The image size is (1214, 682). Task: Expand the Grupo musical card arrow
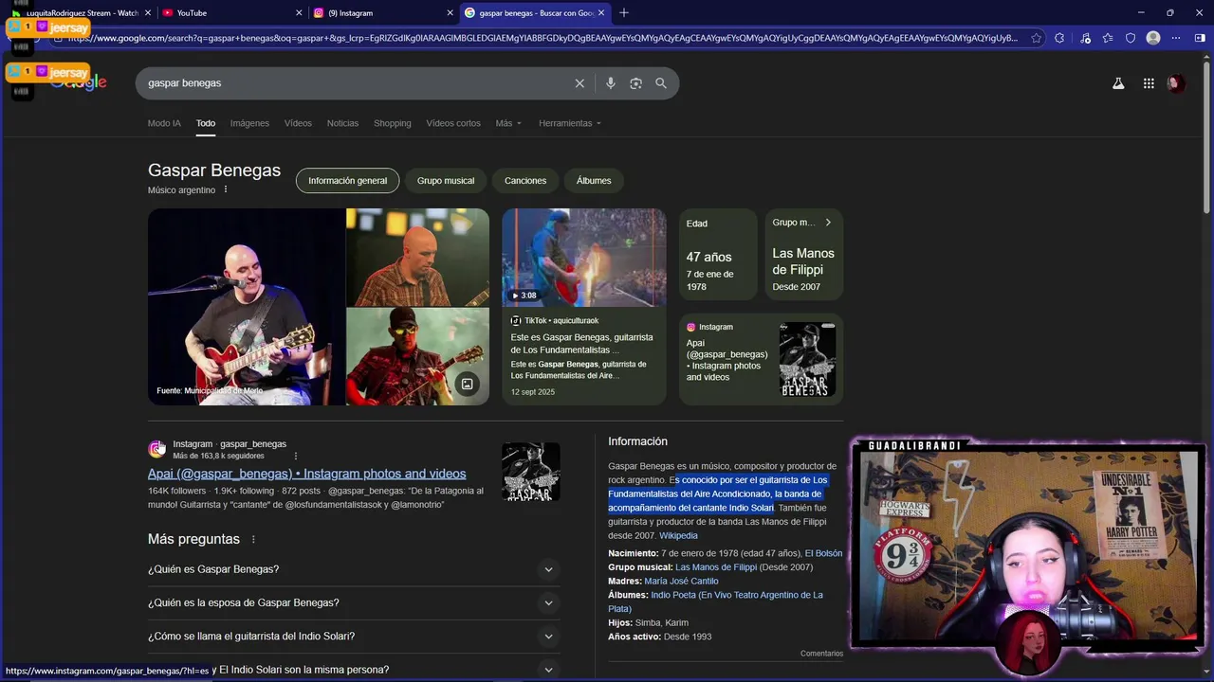828,223
